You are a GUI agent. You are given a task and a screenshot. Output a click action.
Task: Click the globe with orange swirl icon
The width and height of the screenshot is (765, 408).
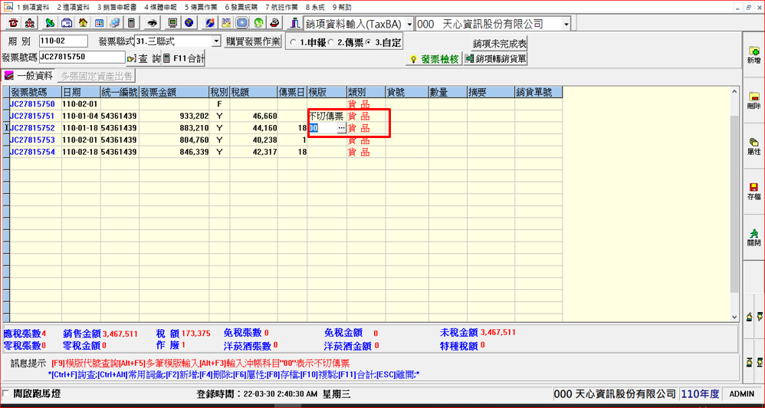[210, 23]
